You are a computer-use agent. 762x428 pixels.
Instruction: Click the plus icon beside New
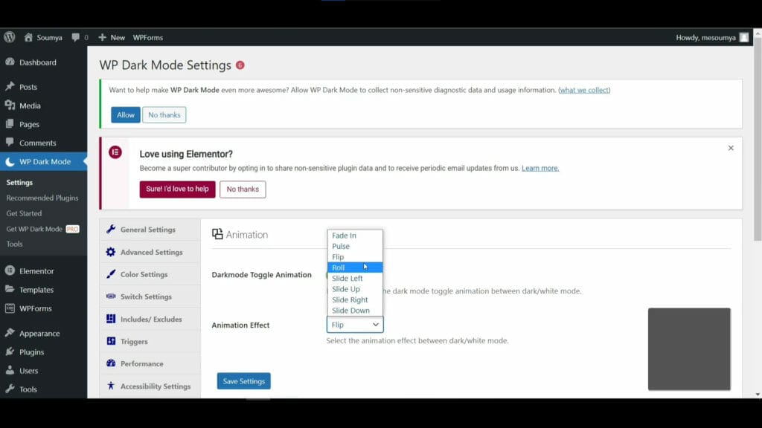point(102,37)
